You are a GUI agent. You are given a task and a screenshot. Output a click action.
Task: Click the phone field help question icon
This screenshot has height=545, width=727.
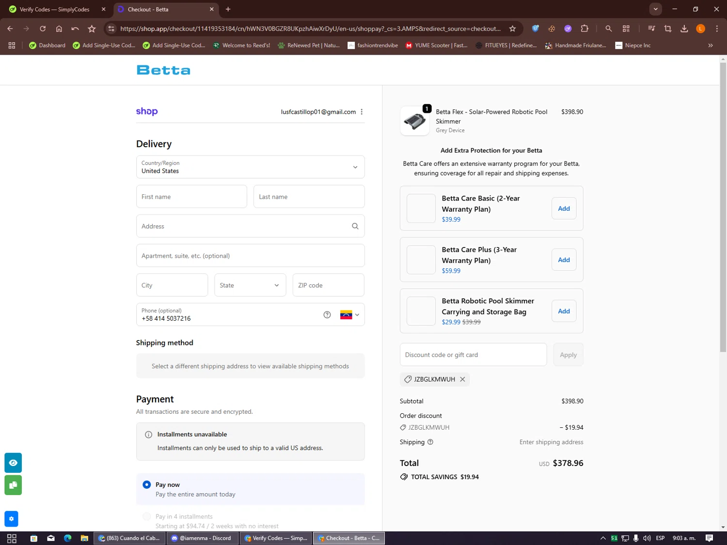point(327,315)
